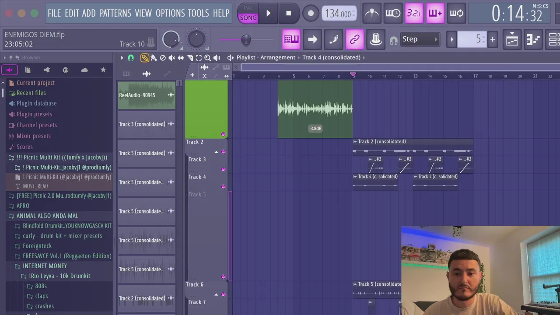Select the Slice tool
560x315 pixels.
(x=190, y=58)
